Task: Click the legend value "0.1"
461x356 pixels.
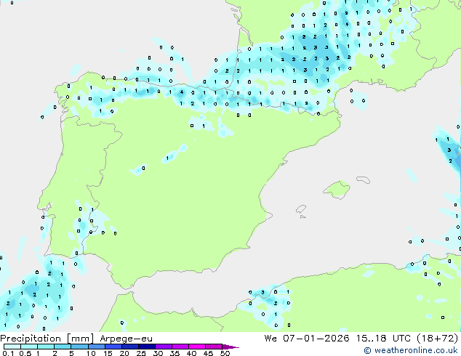Action: (8, 353)
